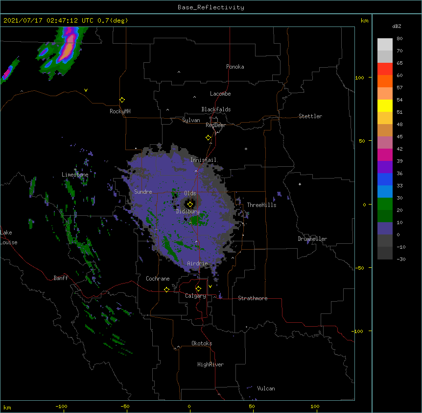
Task: Click the Lake Louise label
Action: 9,237
